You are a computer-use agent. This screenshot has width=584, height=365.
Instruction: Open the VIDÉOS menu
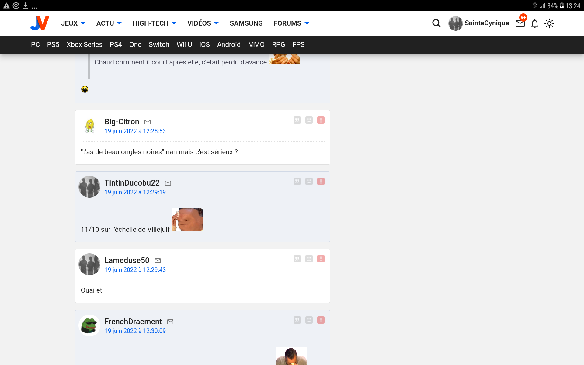pyautogui.click(x=203, y=23)
